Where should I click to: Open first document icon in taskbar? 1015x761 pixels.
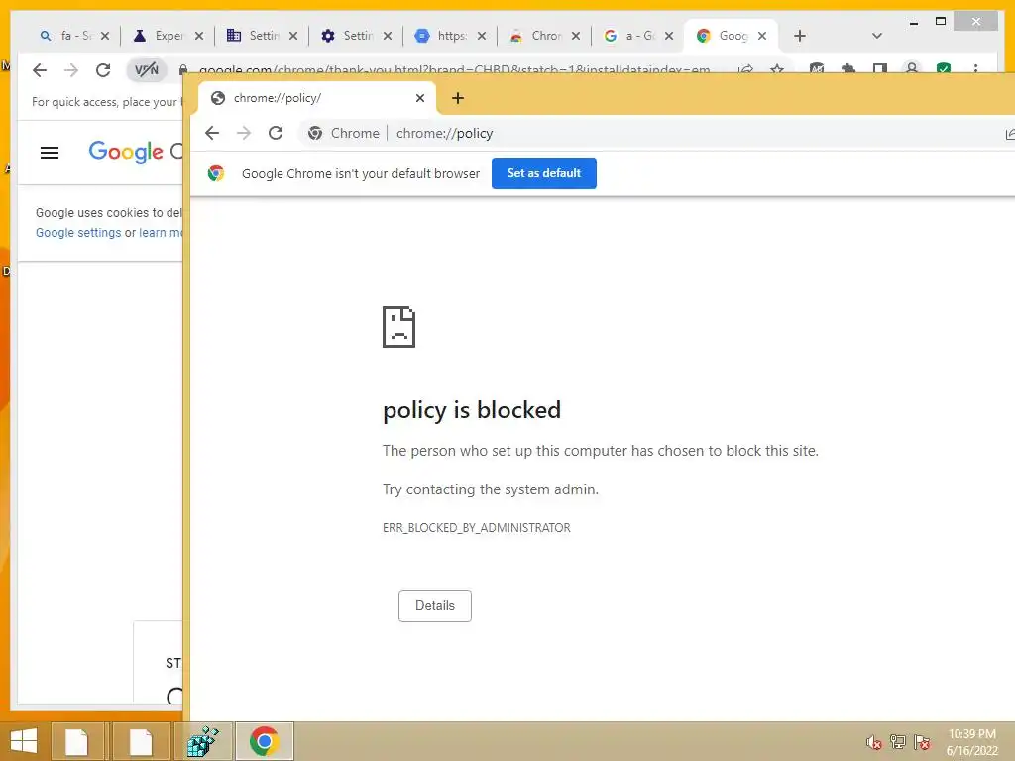(x=76, y=741)
